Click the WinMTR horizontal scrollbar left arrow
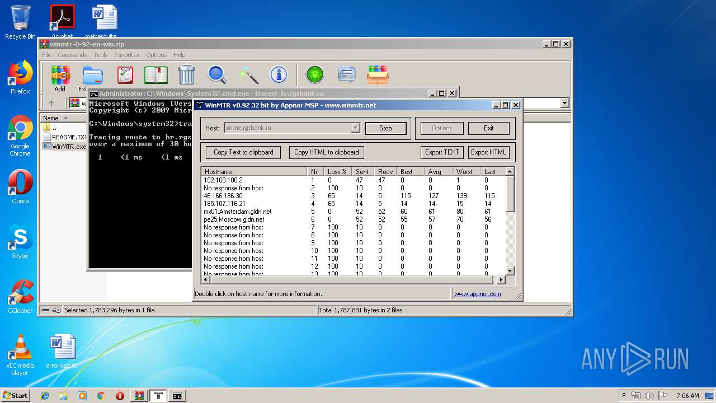 [206, 280]
